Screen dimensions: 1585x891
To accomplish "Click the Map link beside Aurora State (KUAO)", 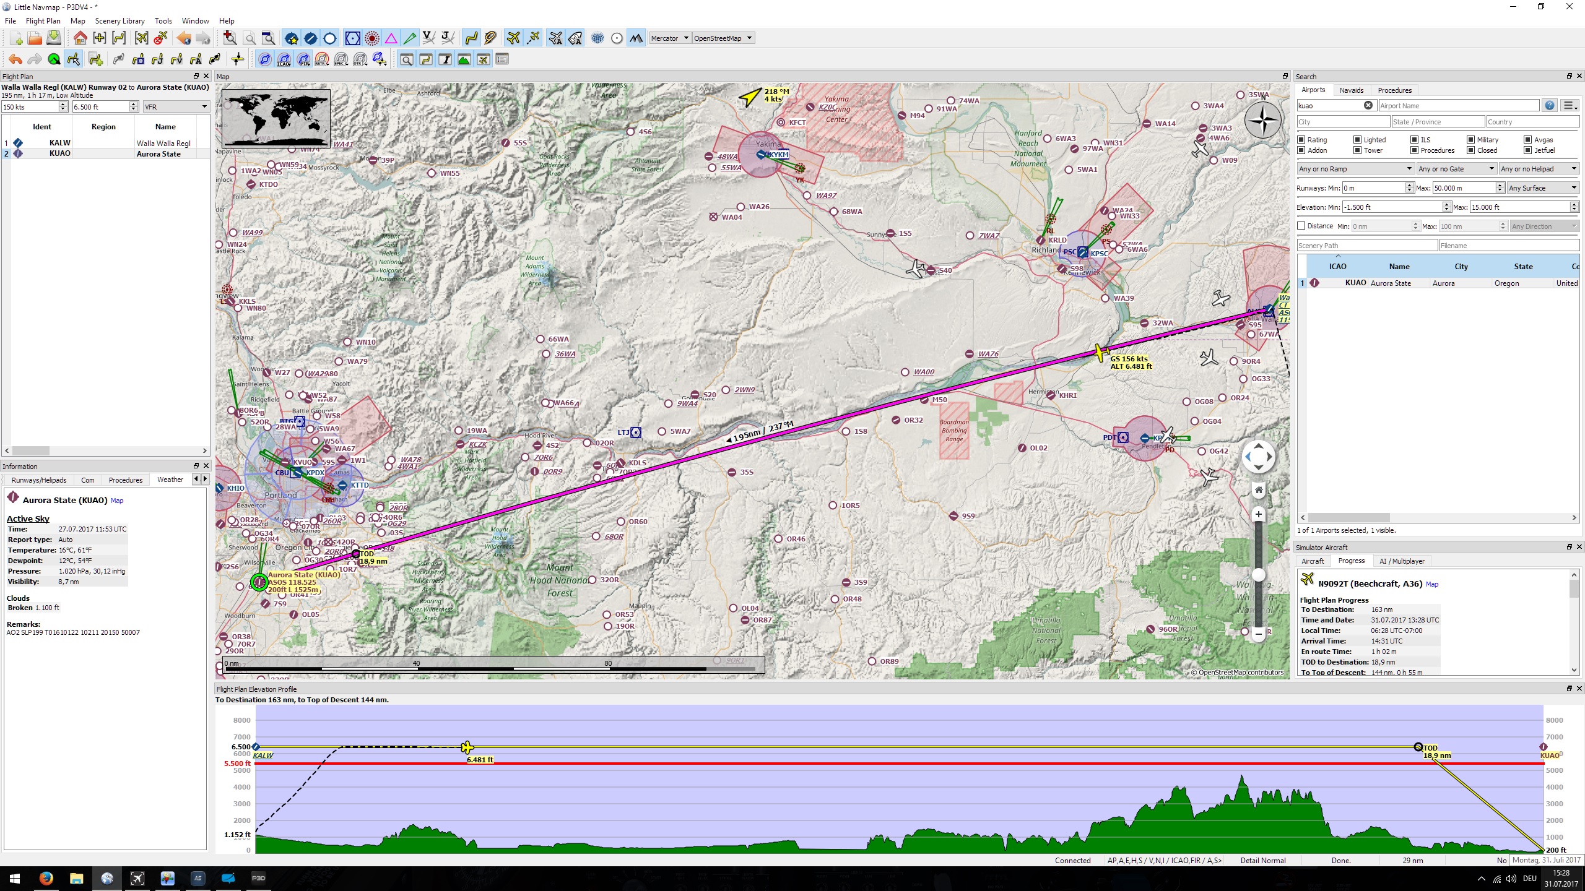I will [117, 501].
